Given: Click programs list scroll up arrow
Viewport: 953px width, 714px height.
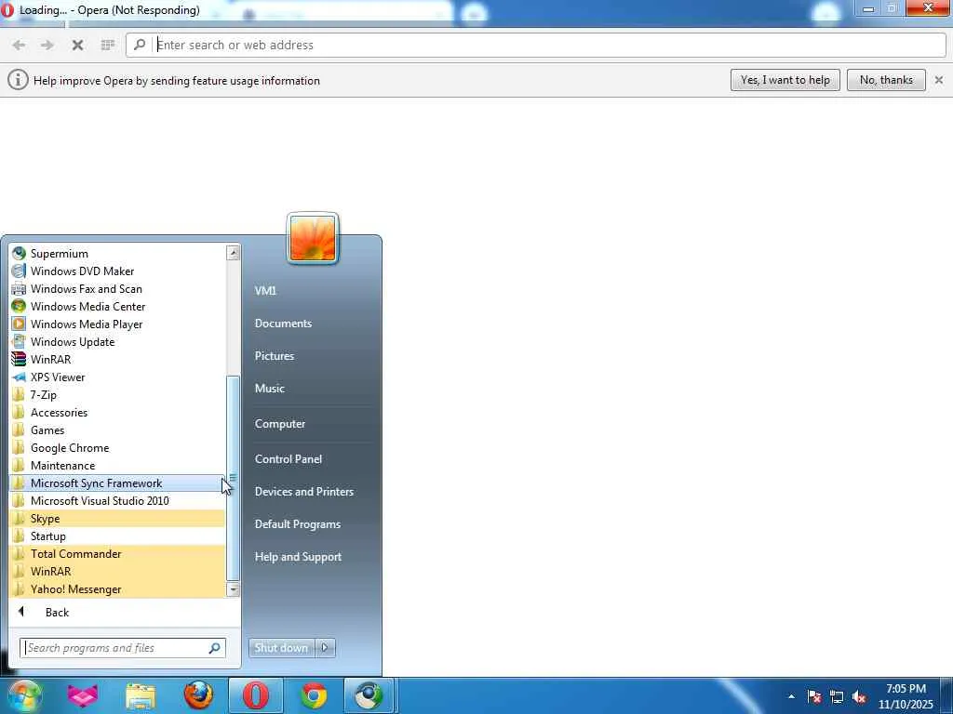Looking at the screenshot, I should click(x=233, y=253).
